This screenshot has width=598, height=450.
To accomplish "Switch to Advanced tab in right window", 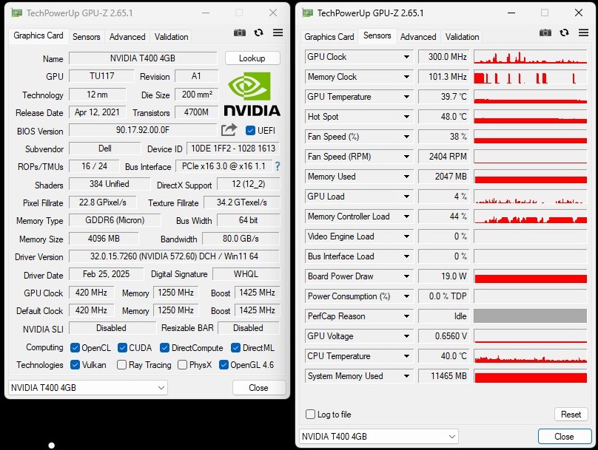I will pyautogui.click(x=418, y=36).
